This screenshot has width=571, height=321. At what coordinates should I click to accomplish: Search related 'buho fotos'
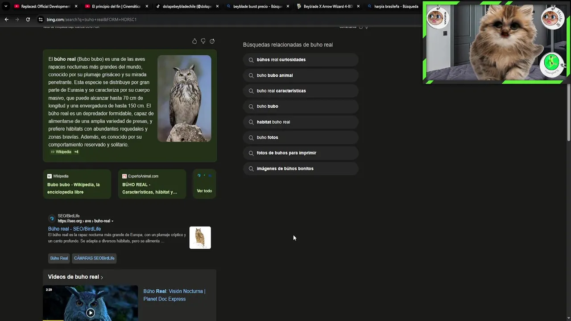[301, 137]
